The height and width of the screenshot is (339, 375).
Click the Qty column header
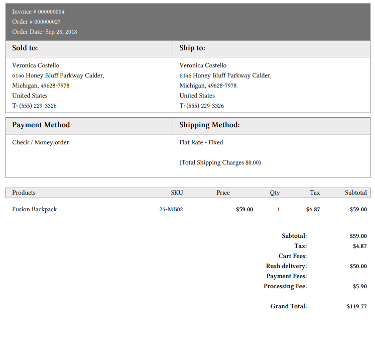(275, 193)
